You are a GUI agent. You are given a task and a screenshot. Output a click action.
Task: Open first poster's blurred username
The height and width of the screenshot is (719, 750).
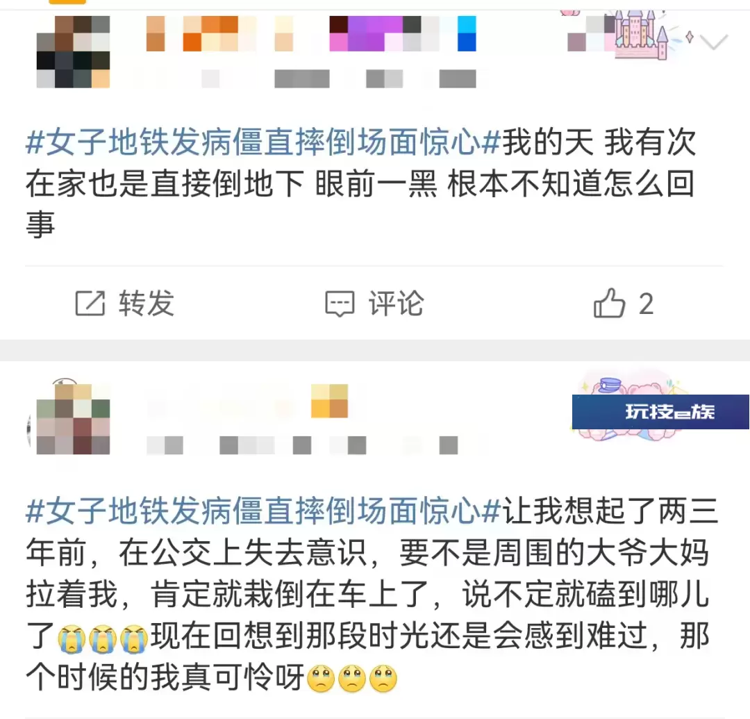tap(311, 33)
